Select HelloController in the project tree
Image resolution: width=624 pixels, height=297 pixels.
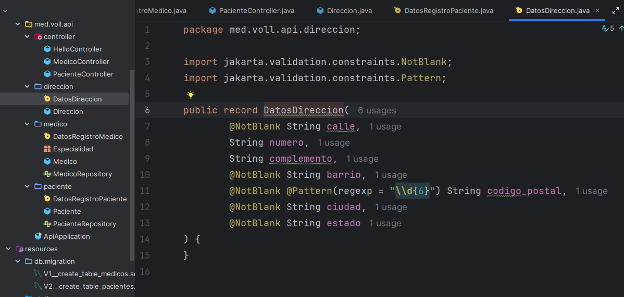[x=78, y=49]
